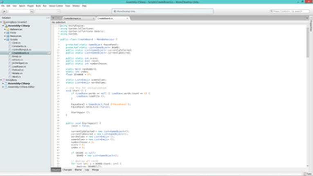The width and height of the screenshot is (313, 176).
Task: Open Word.cs in the solution tree
Action: pyautogui.click(x=16, y=77)
